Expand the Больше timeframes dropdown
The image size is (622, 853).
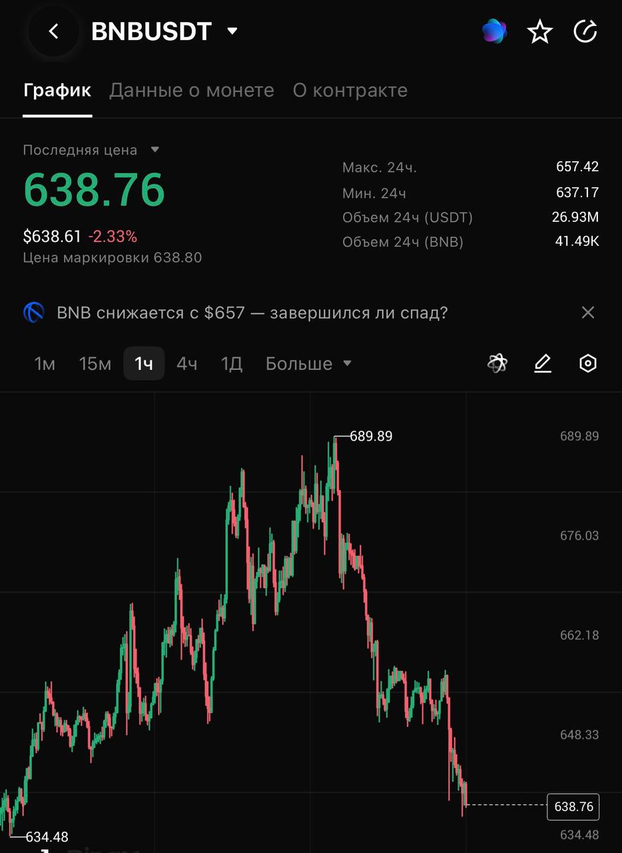click(x=308, y=364)
